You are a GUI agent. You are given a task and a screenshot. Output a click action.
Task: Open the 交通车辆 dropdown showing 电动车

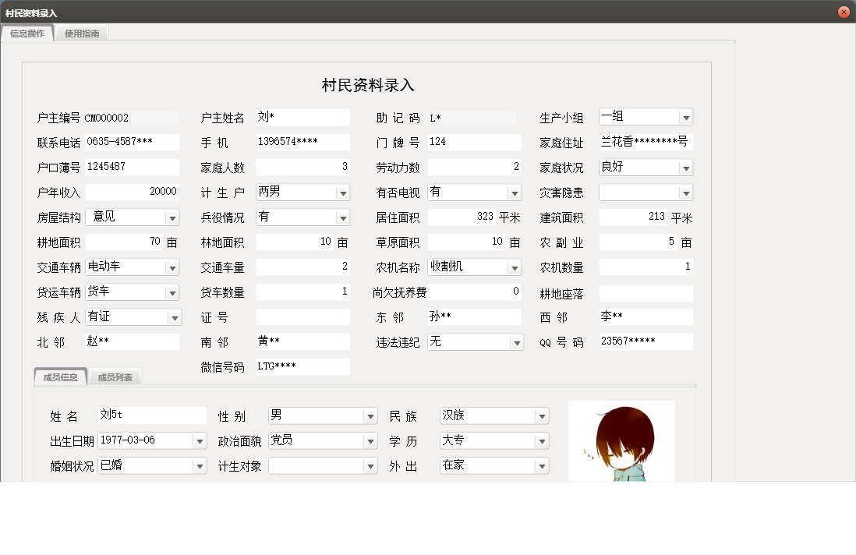(x=172, y=267)
